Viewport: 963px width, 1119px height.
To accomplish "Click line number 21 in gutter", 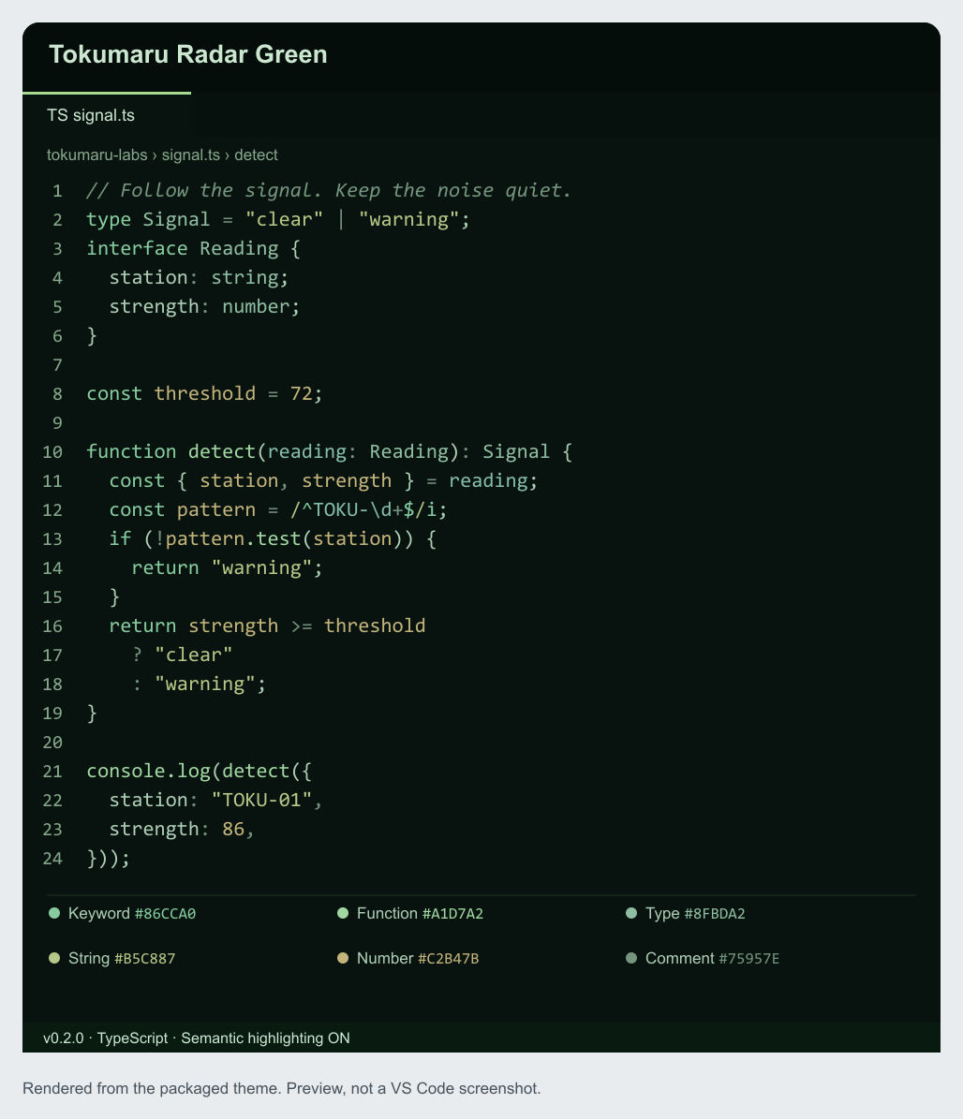I will click(x=52, y=772).
